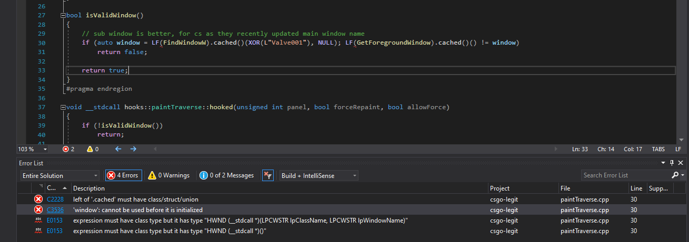Sort by the File column header

pyautogui.click(x=593, y=188)
